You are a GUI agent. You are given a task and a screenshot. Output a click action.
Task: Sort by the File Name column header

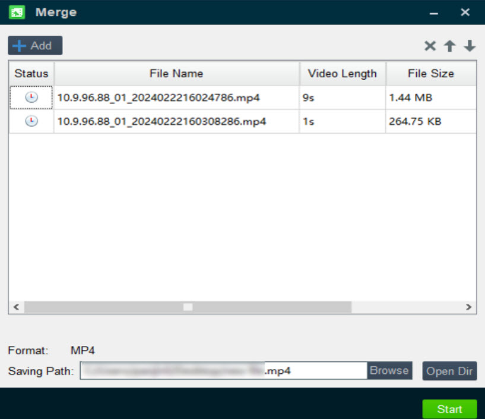tap(176, 74)
